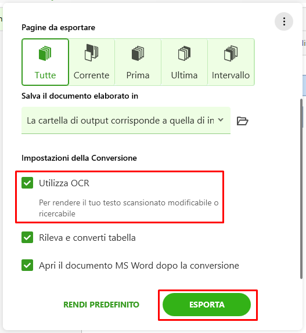
Task: Click the Corrente tab label
Action: (91, 75)
